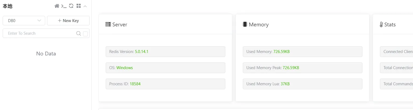
Task: Click the Redis Version 5.0.14.1 row
Action: point(165,52)
